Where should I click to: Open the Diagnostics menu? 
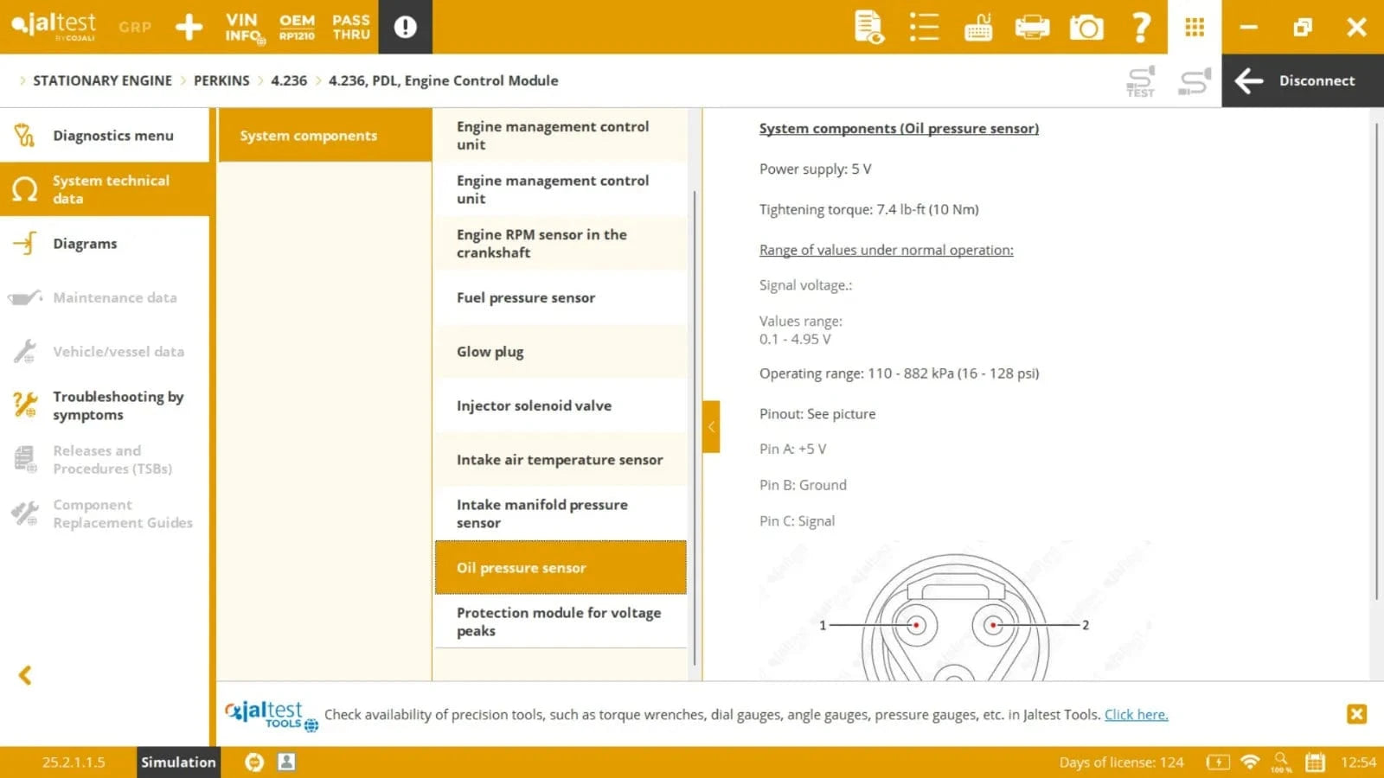[x=112, y=136]
